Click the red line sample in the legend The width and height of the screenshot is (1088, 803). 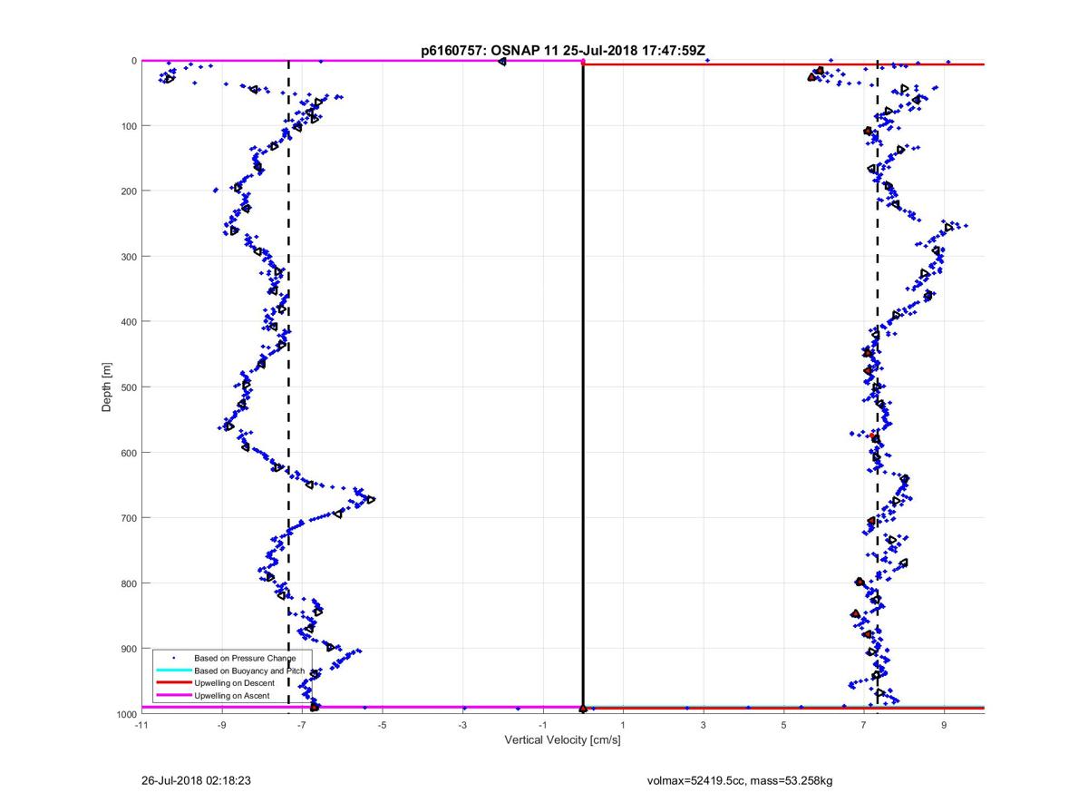point(173,682)
